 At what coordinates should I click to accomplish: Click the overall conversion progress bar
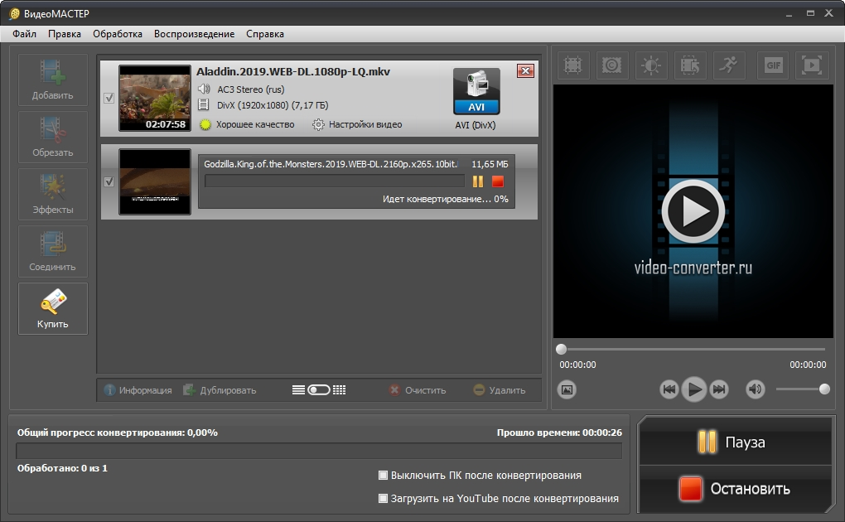click(319, 451)
